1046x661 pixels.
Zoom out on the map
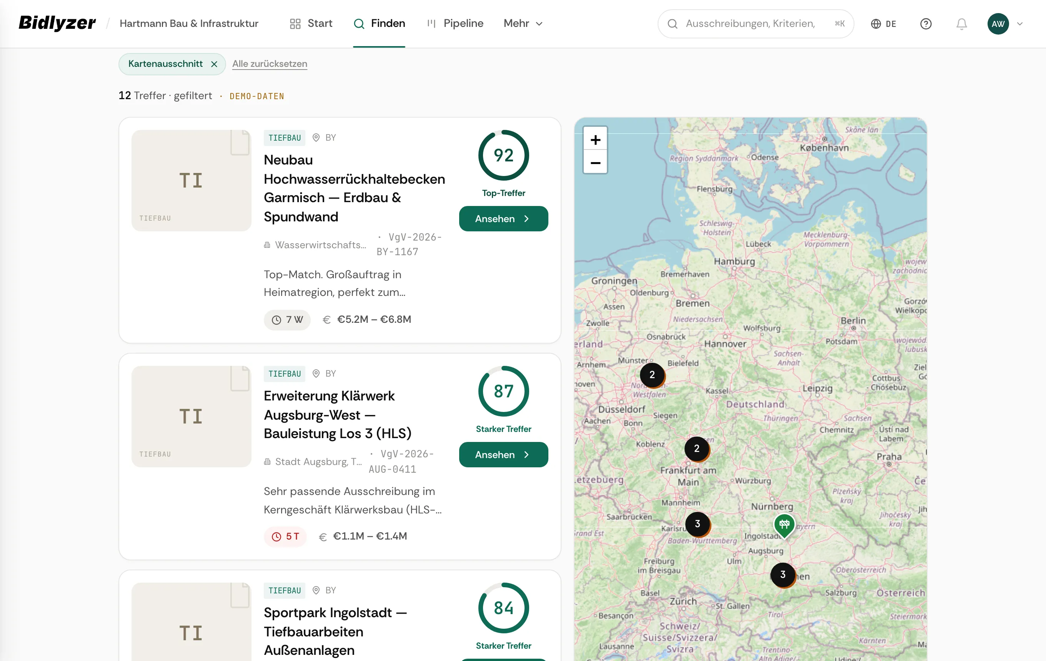point(595,162)
